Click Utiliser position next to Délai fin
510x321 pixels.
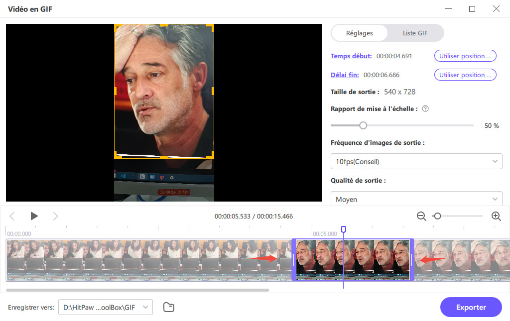click(465, 75)
